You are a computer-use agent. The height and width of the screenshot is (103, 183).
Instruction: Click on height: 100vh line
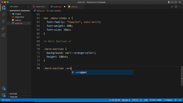click(x=57, y=57)
